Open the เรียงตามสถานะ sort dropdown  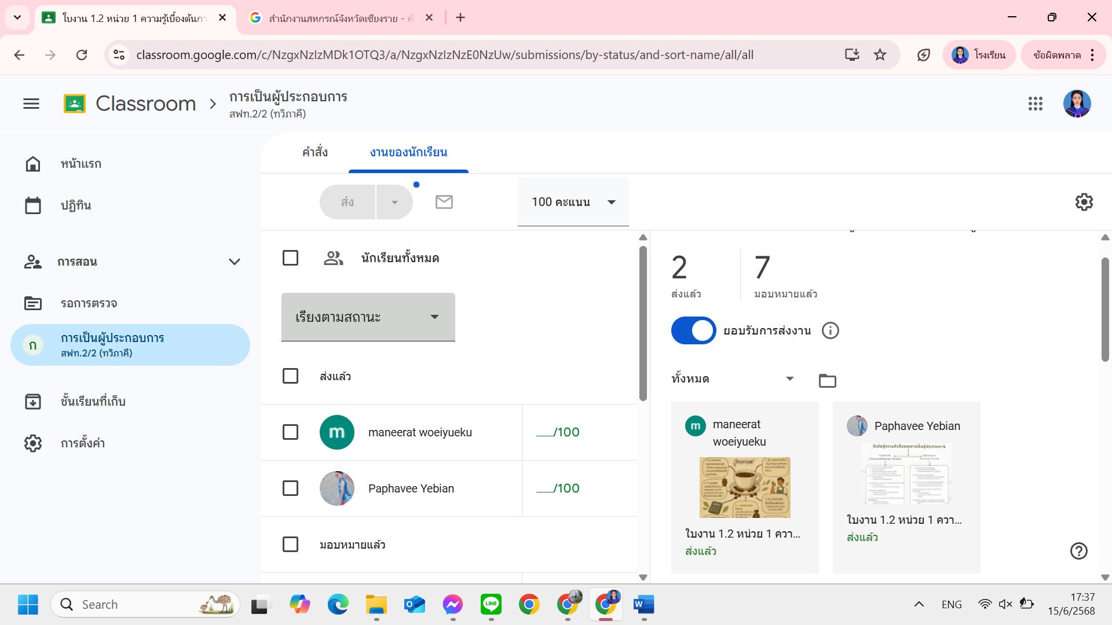368,317
